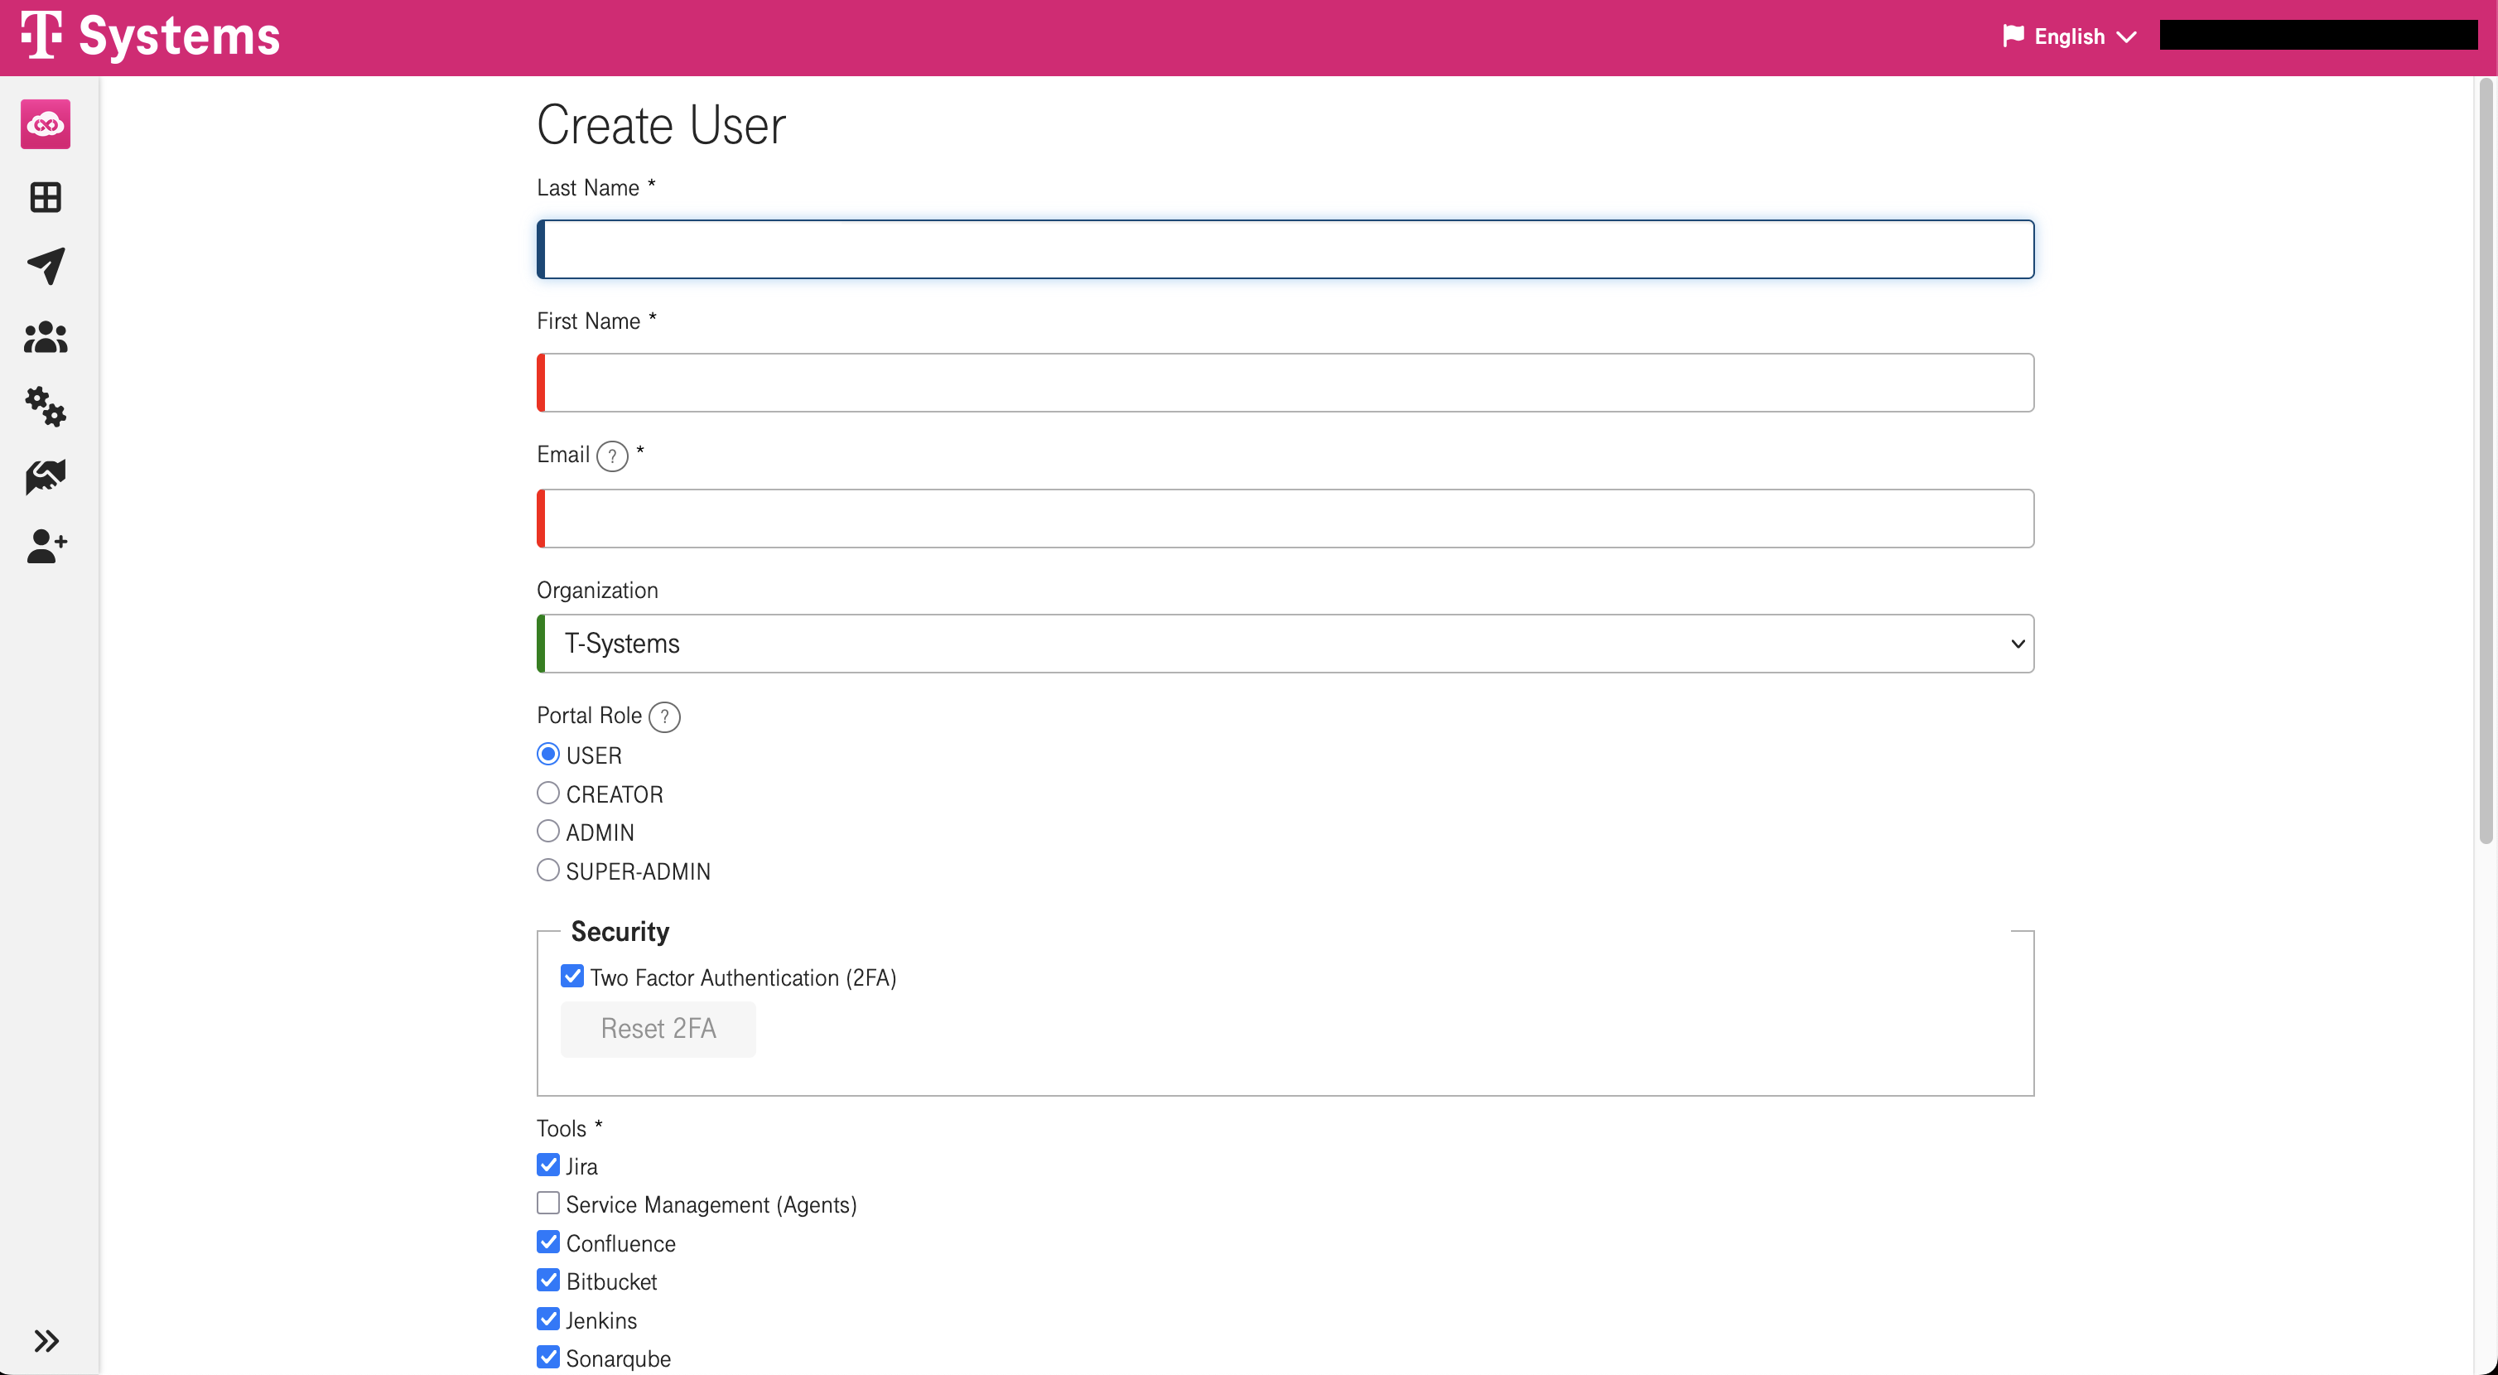
Task: Select the SUPER-ADMIN portal role
Action: 548,870
